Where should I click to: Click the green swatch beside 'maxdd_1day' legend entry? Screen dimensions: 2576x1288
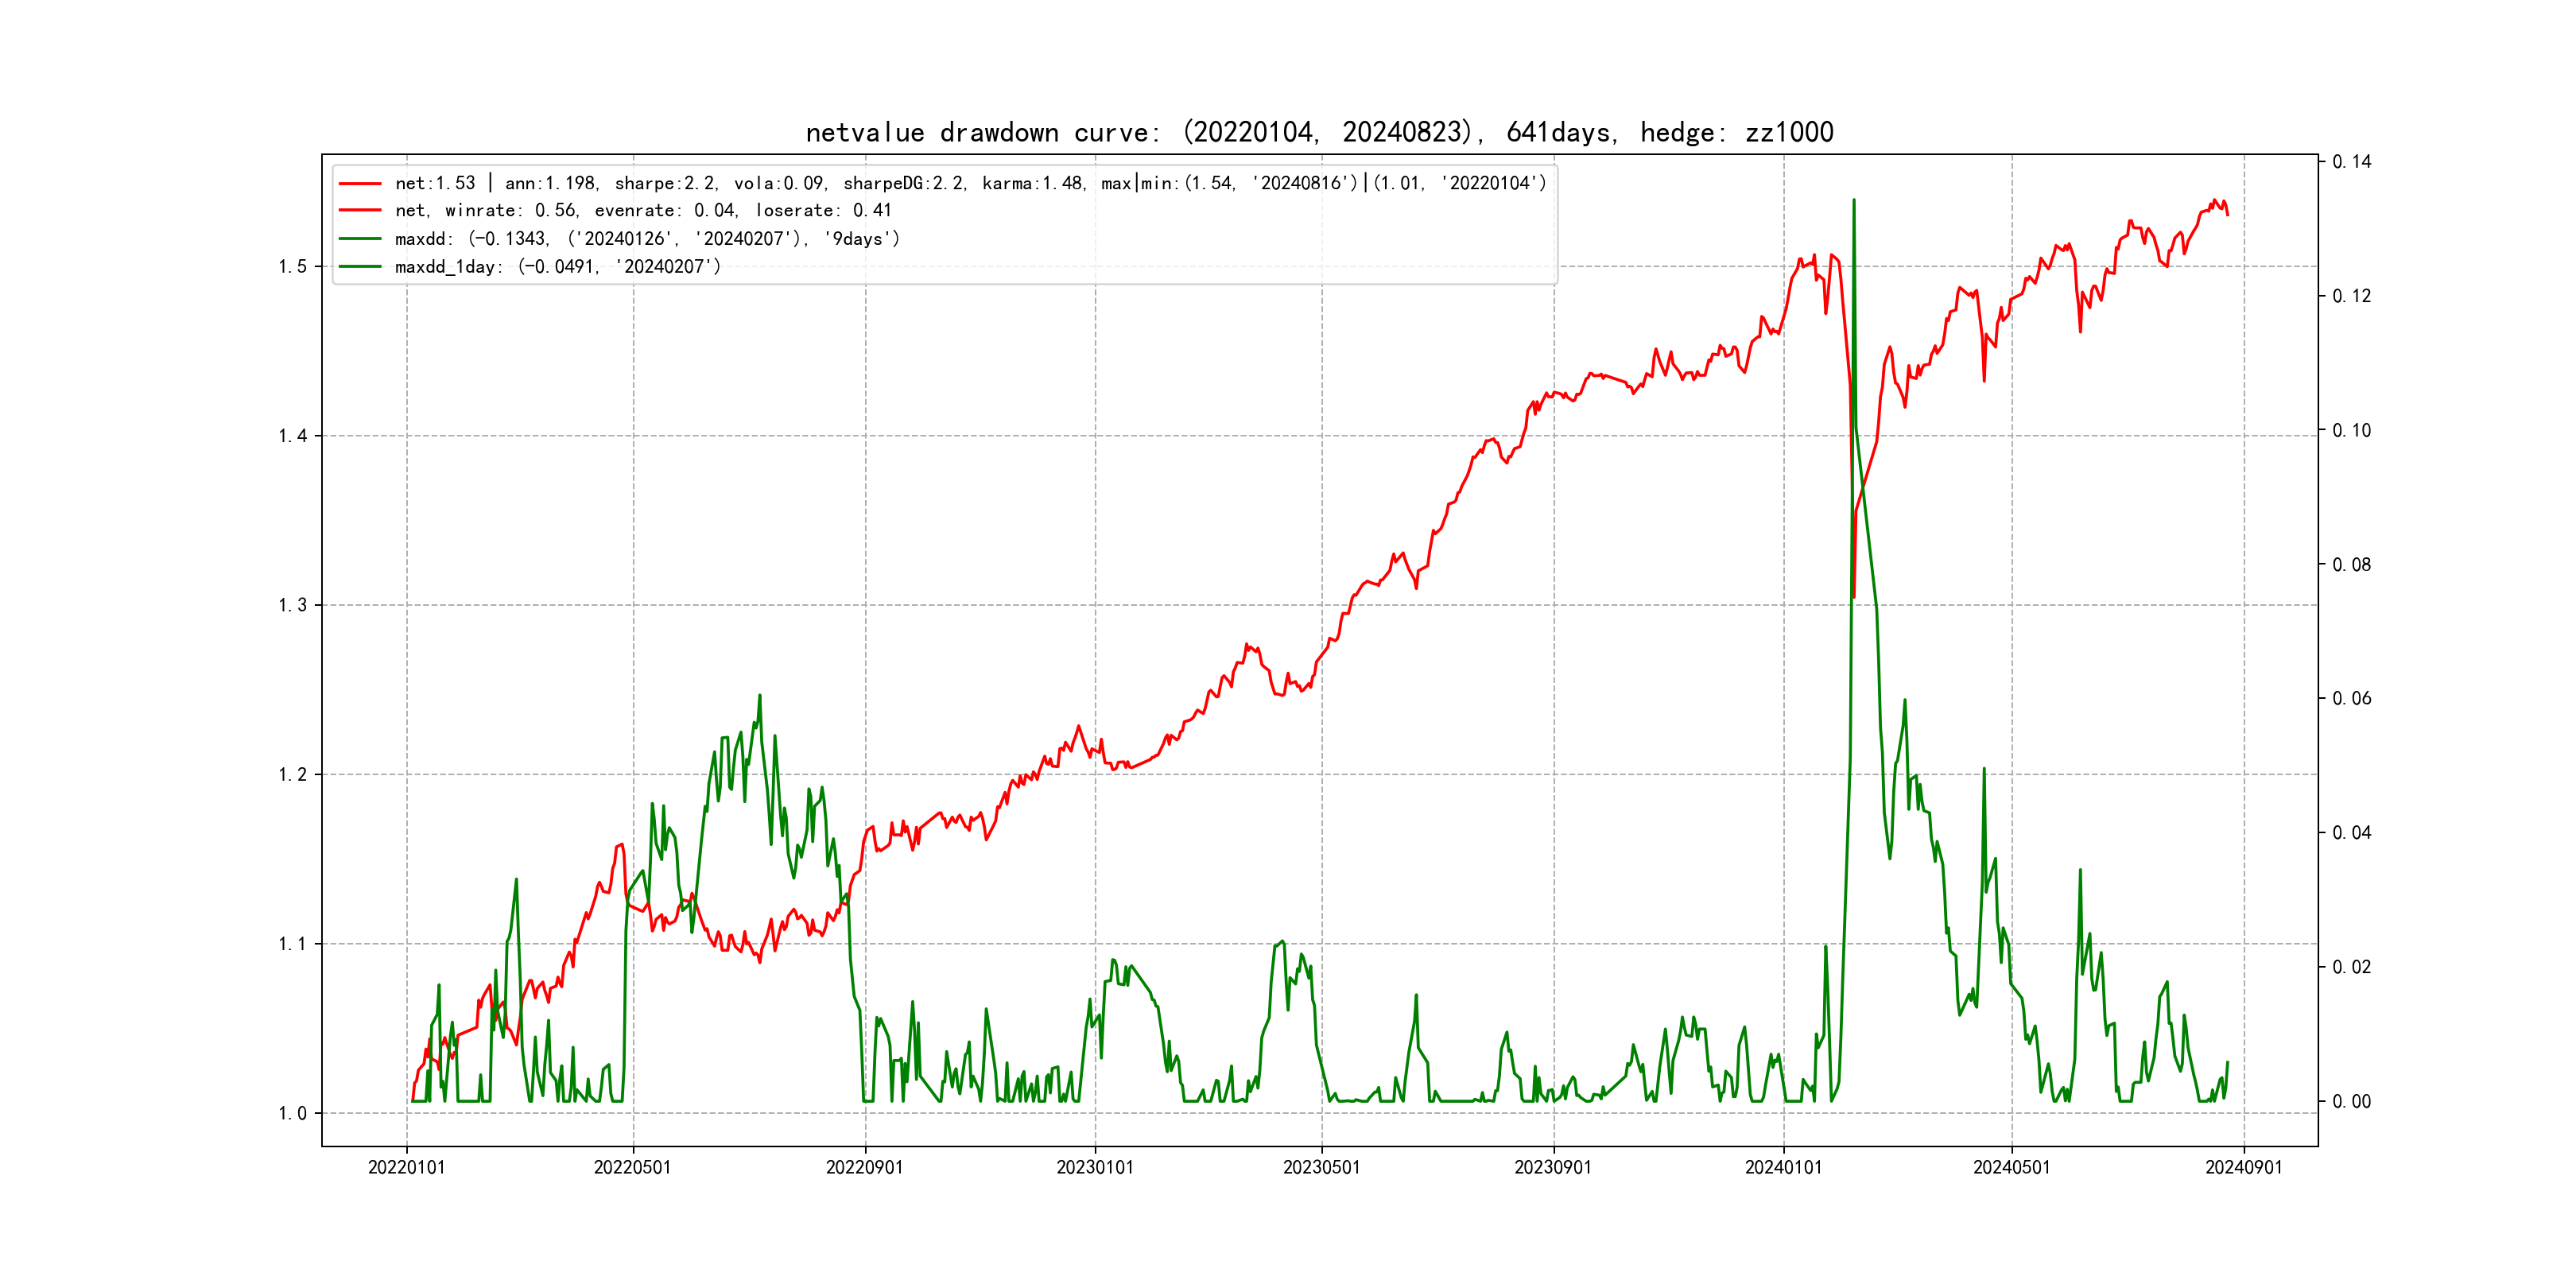click(360, 266)
